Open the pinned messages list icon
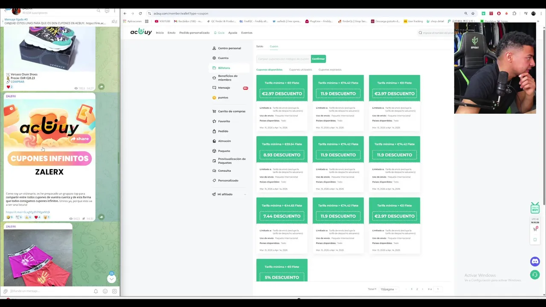 coord(114,21)
